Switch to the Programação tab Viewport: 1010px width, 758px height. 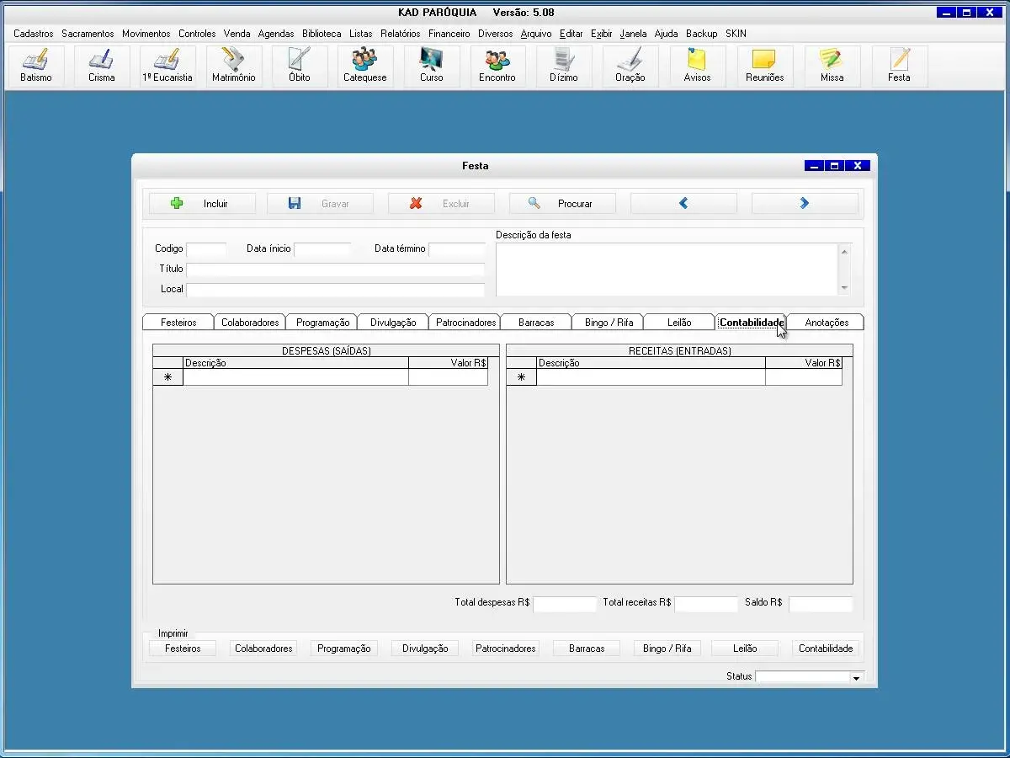322,323
